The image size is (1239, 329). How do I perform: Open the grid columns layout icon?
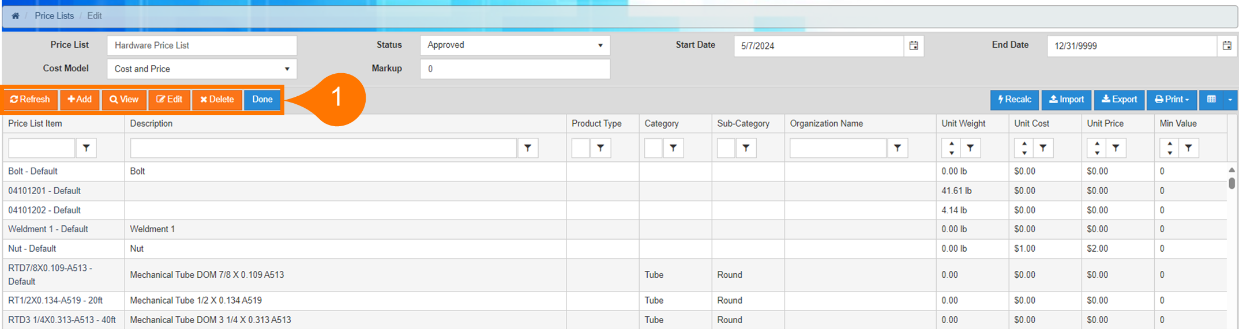[1211, 100]
